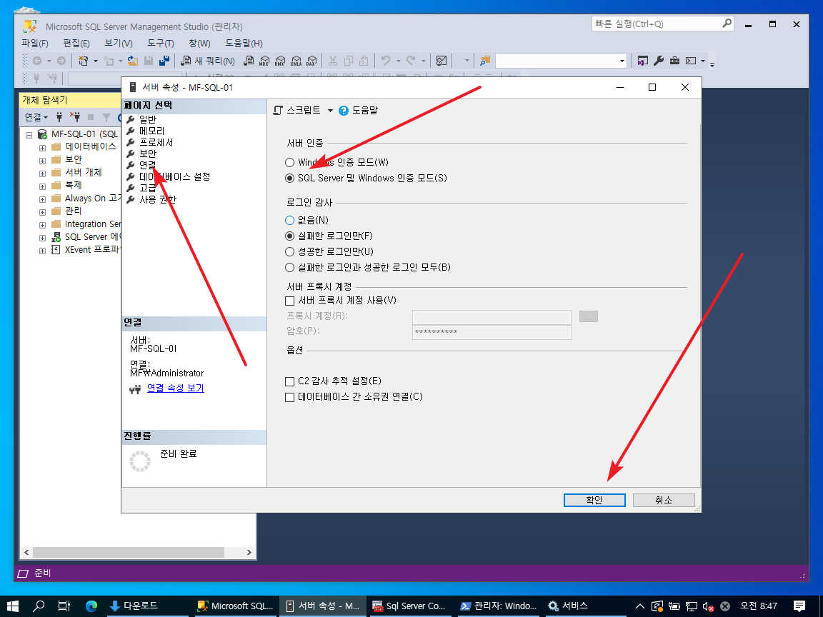Collapse the MF-SQL-01 server node
The height and width of the screenshot is (617, 823).
point(29,135)
